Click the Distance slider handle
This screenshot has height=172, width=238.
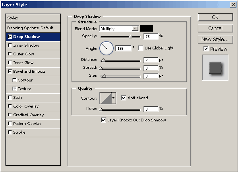tap(103, 60)
